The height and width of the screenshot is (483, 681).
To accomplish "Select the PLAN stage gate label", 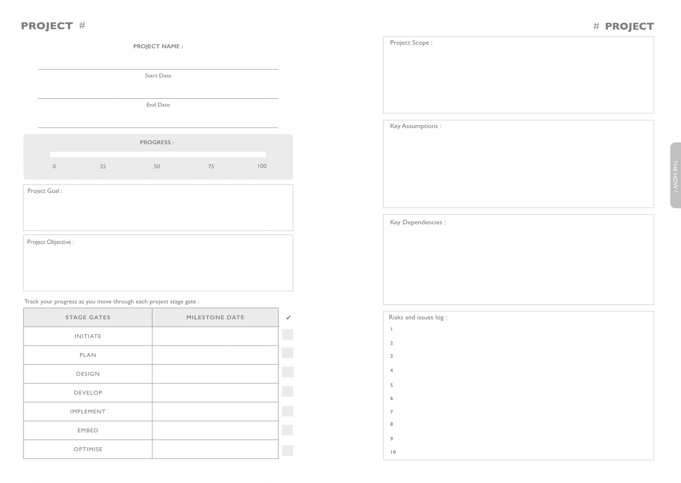I will pyautogui.click(x=88, y=355).
